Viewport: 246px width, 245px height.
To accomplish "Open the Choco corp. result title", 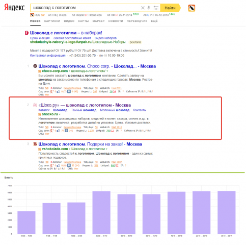I will [x=97, y=66].
